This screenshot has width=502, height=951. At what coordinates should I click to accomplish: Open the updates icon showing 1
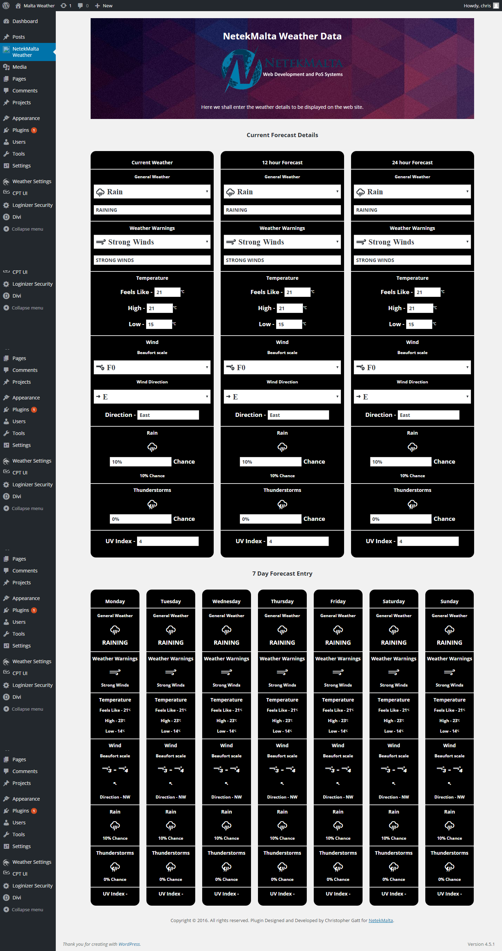point(66,6)
